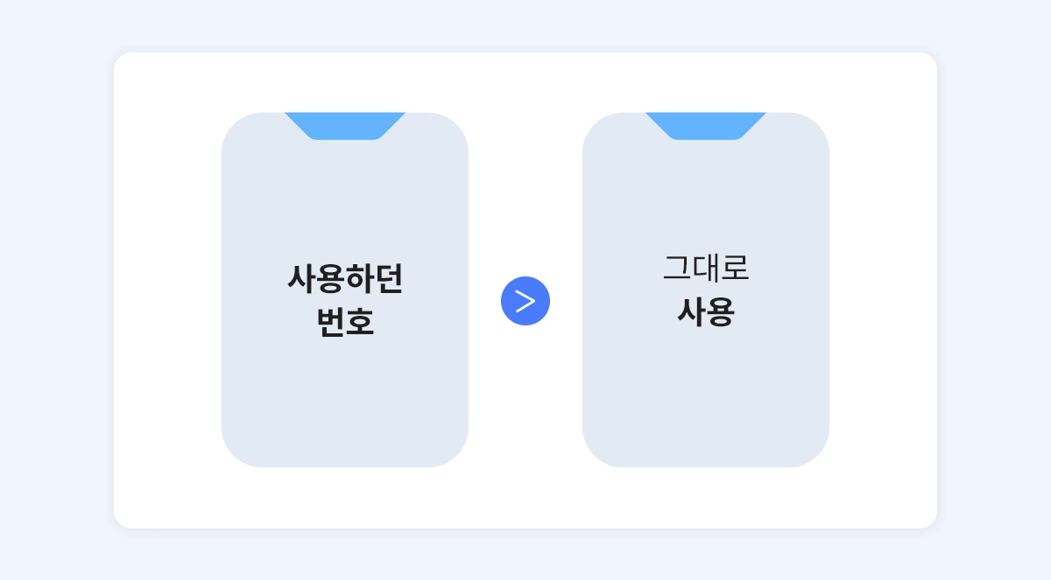Click the white chevron inside the blue circle
Screen dimensions: 1051x580
(525, 301)
